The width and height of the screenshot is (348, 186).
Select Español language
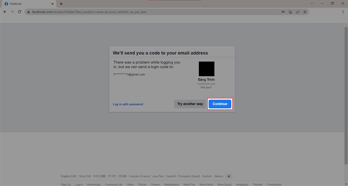pos(171,176)
